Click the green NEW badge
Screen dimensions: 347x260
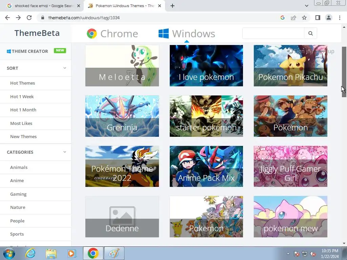coord(60,50)
